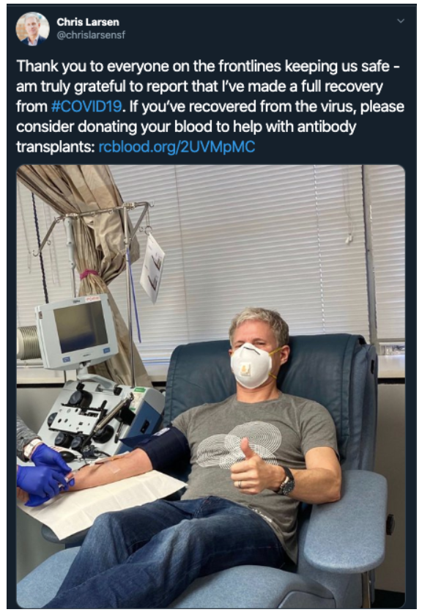The height and width of the screenshot is (615, 422).
Task: Expand the tweet options chevron
Action: tap(401, 21)
